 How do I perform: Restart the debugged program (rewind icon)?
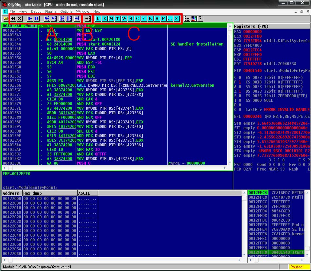tap(13, 19)
